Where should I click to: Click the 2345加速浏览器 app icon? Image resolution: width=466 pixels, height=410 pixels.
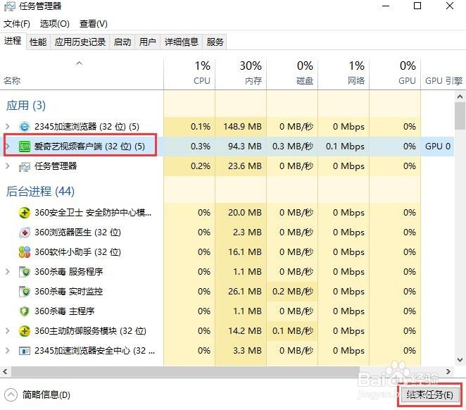point(25,127)
